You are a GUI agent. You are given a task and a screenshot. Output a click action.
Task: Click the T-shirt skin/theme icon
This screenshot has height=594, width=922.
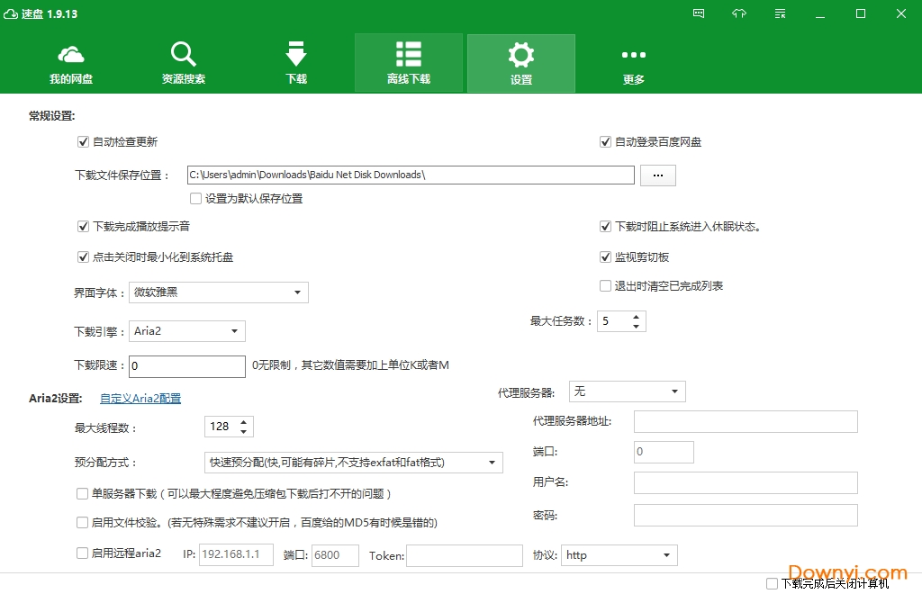click(x=738, y=13)
